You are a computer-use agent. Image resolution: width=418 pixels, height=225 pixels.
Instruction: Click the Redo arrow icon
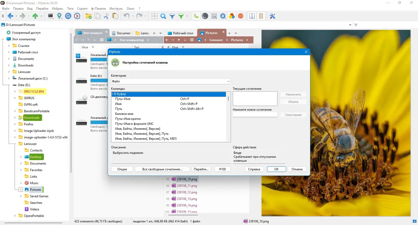[x=139, y=16]
